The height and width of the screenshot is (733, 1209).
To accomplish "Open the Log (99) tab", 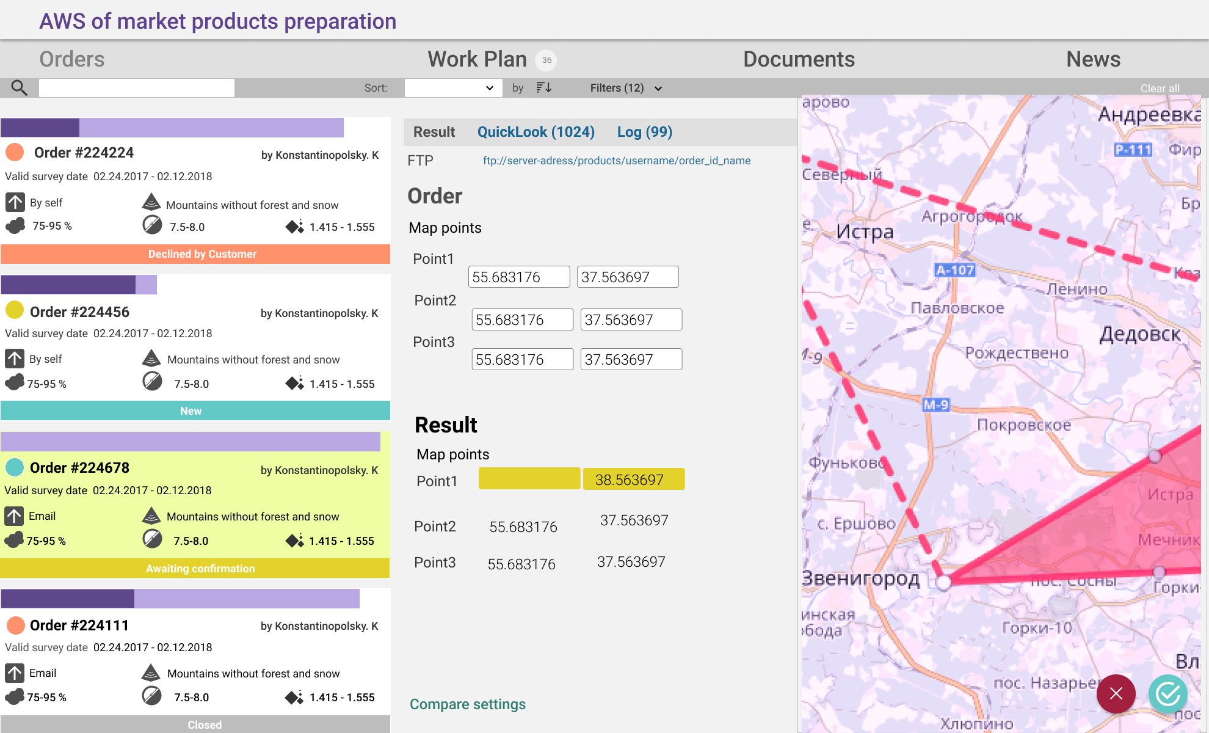I will [x=644, y=132].
